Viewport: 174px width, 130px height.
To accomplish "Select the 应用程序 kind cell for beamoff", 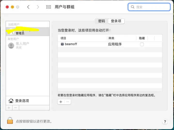I will click(115, 44).
